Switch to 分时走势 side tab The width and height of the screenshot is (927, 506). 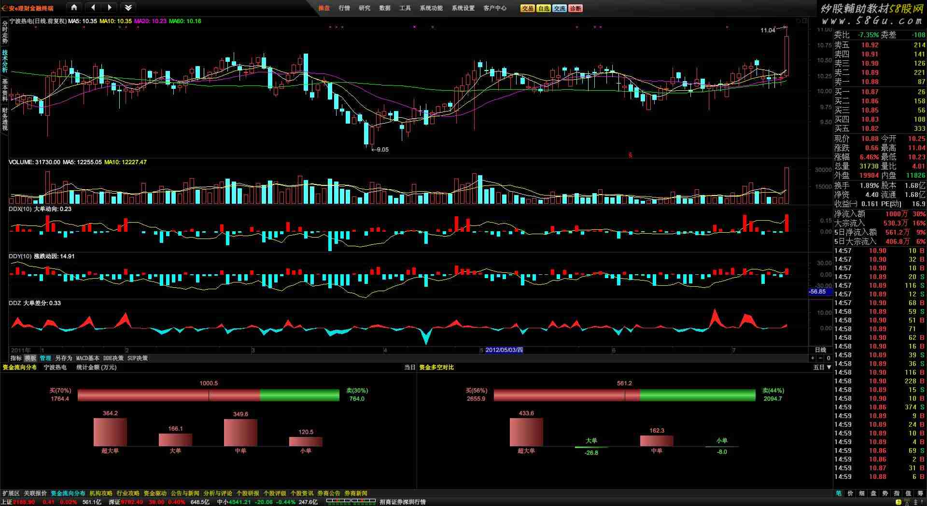pos(5,32)
